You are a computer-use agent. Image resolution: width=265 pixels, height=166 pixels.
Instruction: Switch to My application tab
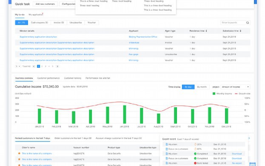click(x=36, y=15)
